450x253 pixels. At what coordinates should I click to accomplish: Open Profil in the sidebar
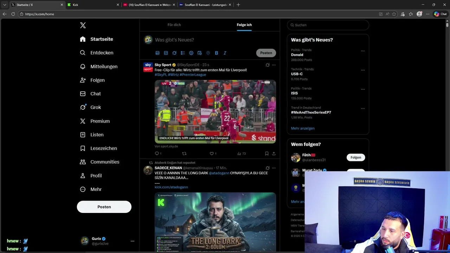(91, 176)
